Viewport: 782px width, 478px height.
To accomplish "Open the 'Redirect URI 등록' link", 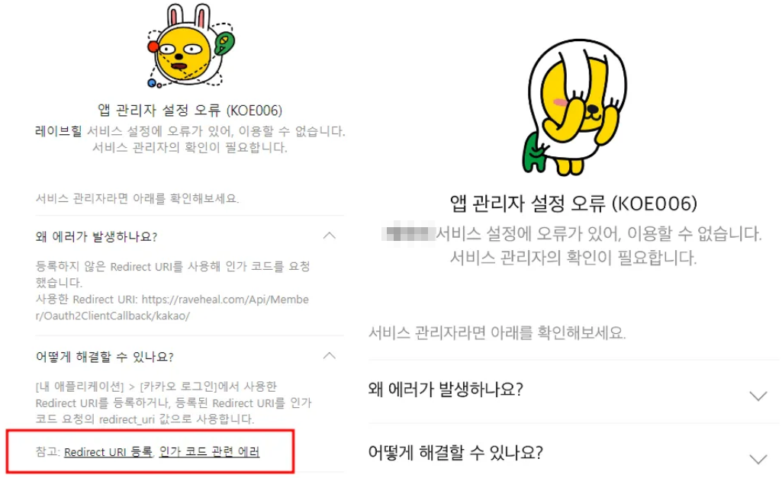I will 108,451.
